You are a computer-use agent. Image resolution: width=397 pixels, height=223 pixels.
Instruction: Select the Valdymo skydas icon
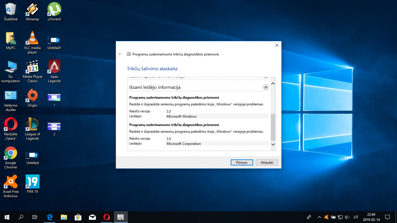point(11,101)
